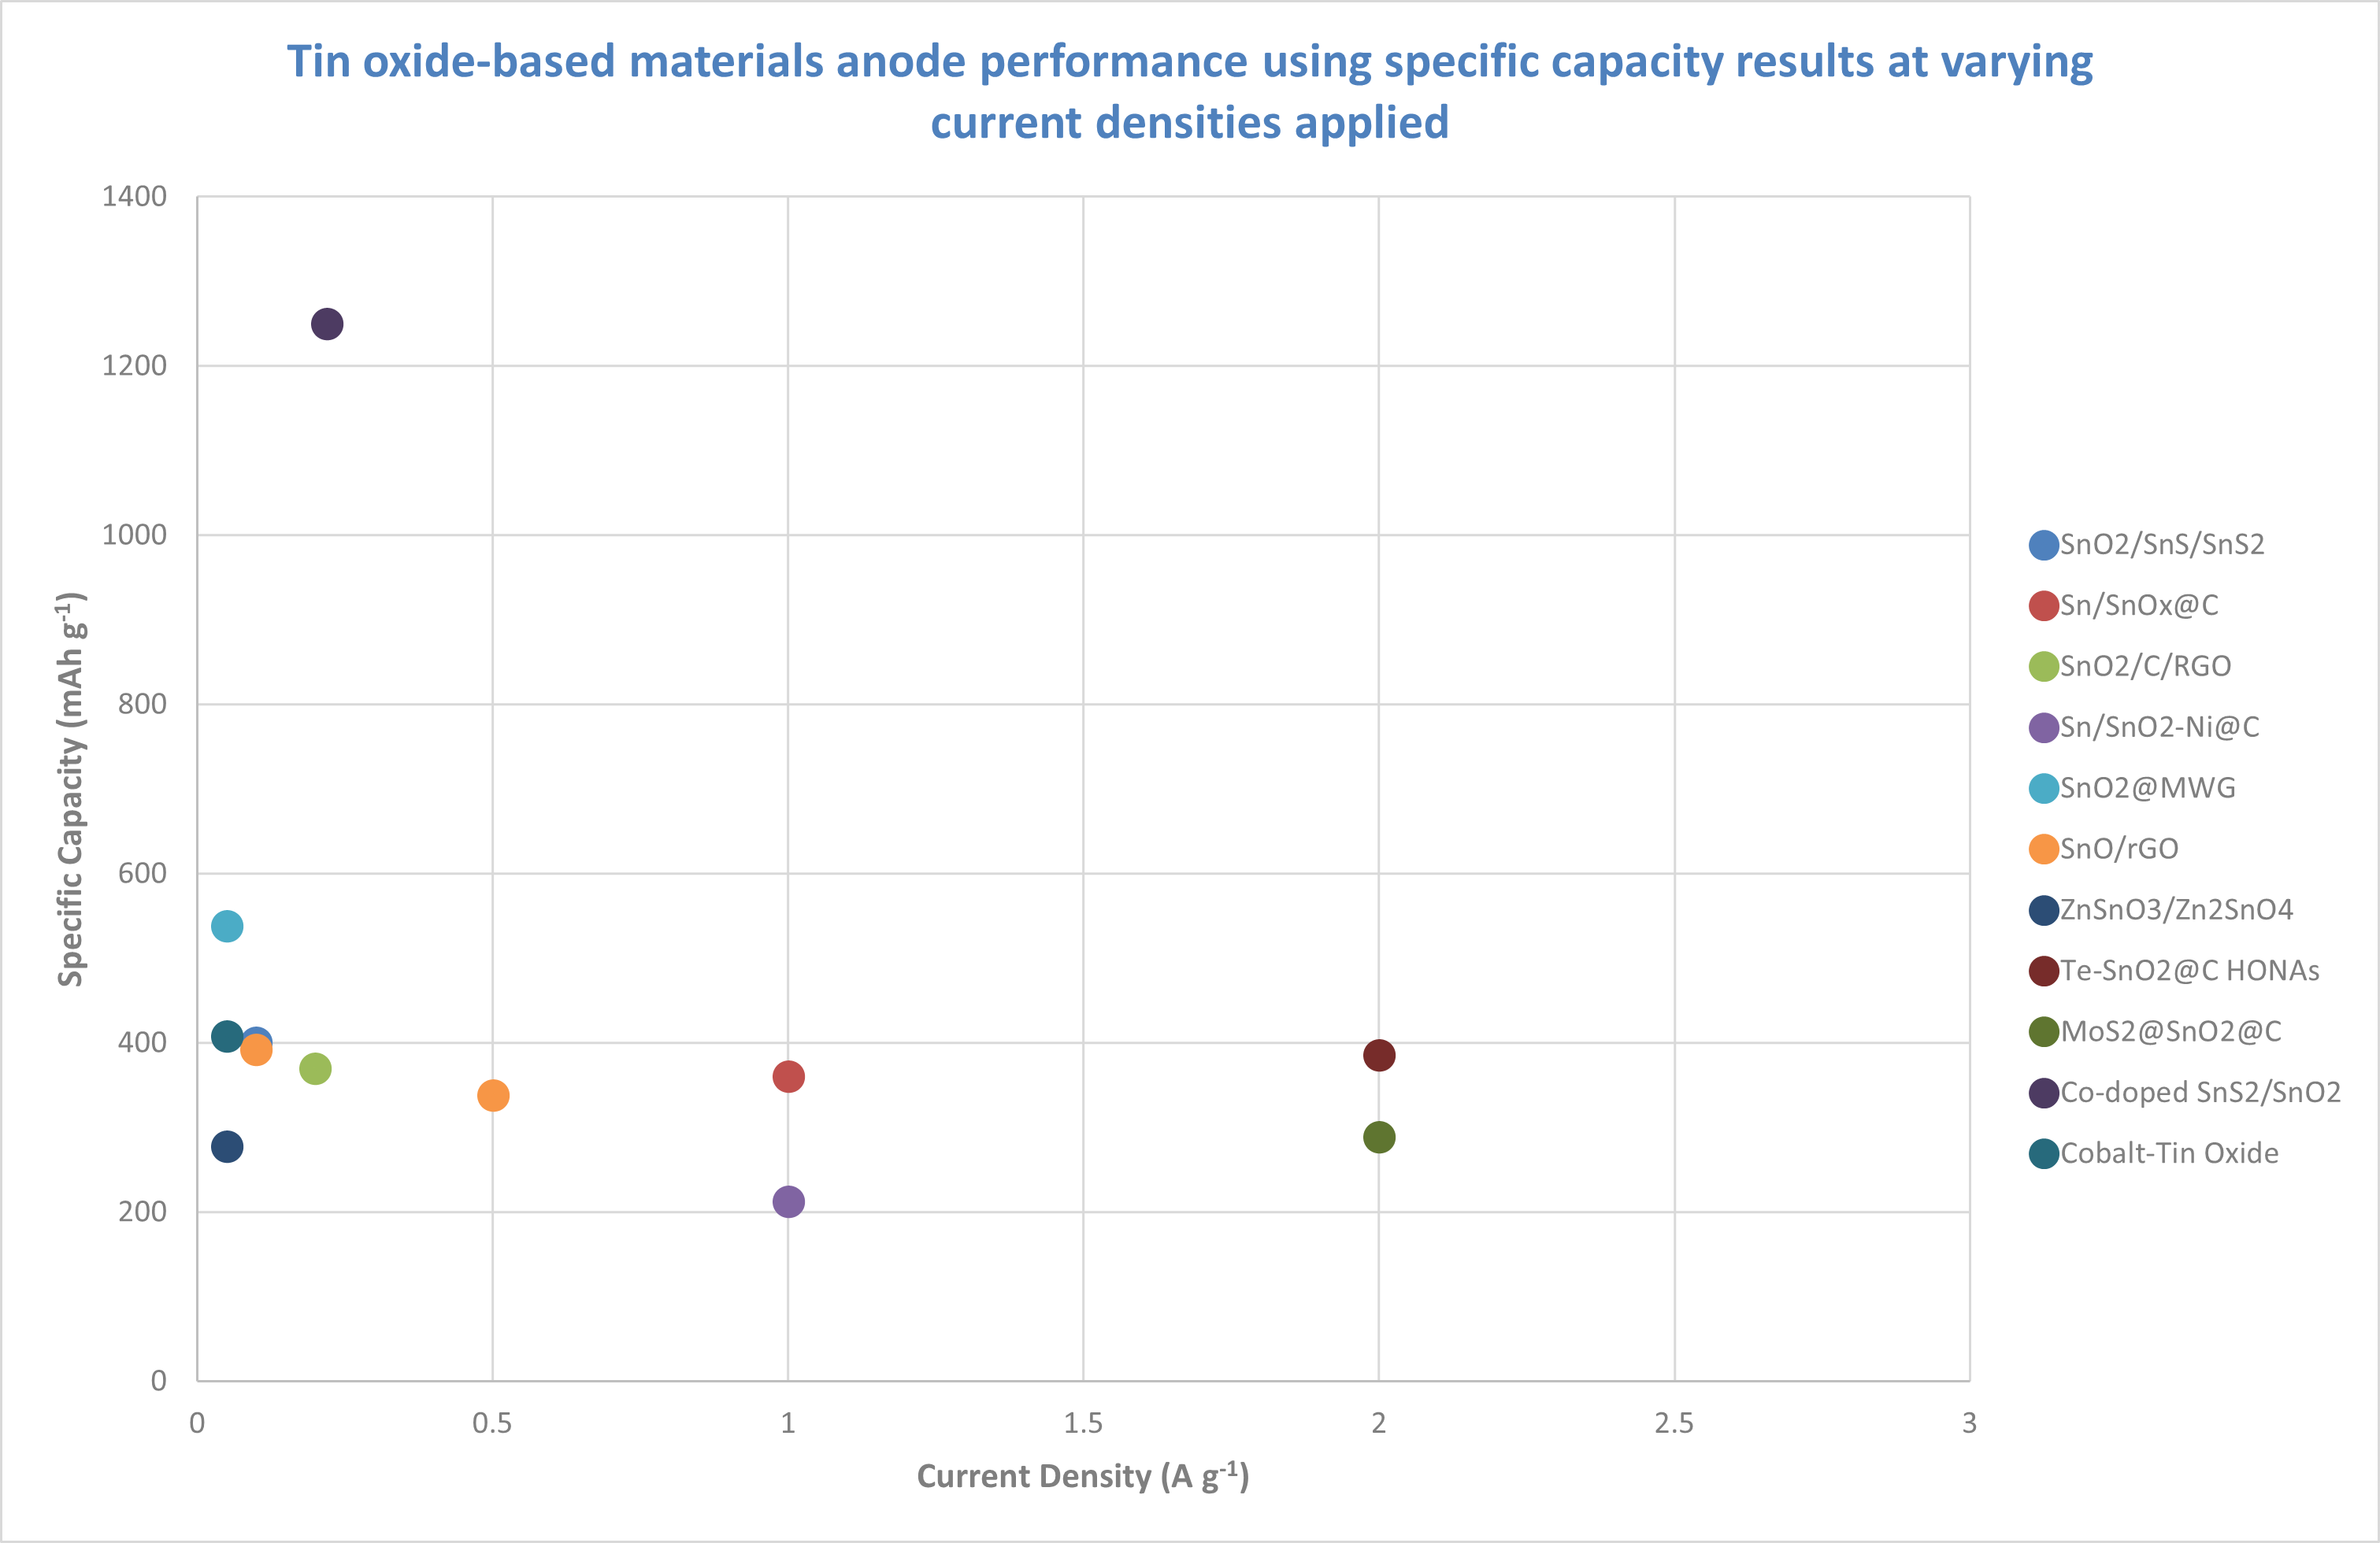Click the teal Cobalt-Tin Oxide data point
The image size is (2380, 1543).
pyautogui.click(x=226, y=1036)
